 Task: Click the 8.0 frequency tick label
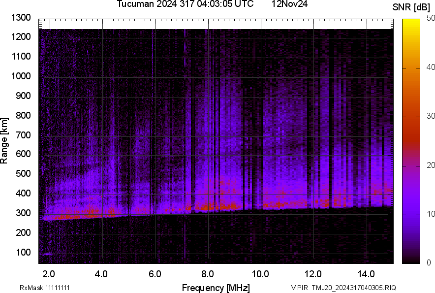(208, 274)
